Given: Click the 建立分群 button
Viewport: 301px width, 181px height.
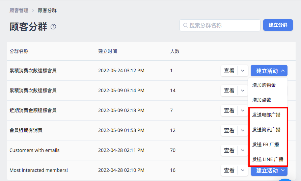Looking at the screenshot, I should (x=278, y=25).
